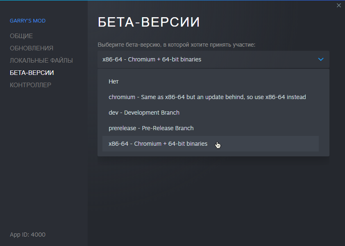The image size is (345, 246).
Task: Click the blue chevron of the beta dropdown
Action: (321, 59)
